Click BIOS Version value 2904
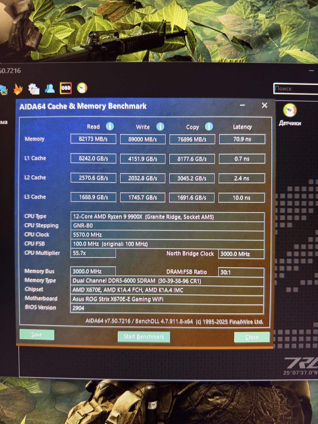Viewport: 318px width, 424px height. tap(167, 308)
